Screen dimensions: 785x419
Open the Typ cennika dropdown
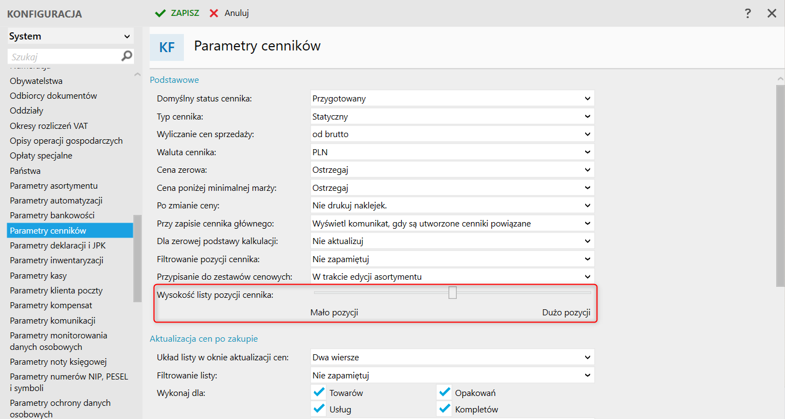[x=452, y=116]
